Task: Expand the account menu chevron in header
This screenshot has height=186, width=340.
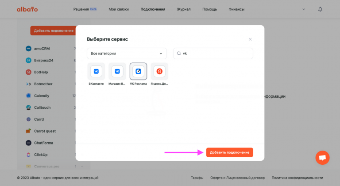Action: tap(304, 9)
